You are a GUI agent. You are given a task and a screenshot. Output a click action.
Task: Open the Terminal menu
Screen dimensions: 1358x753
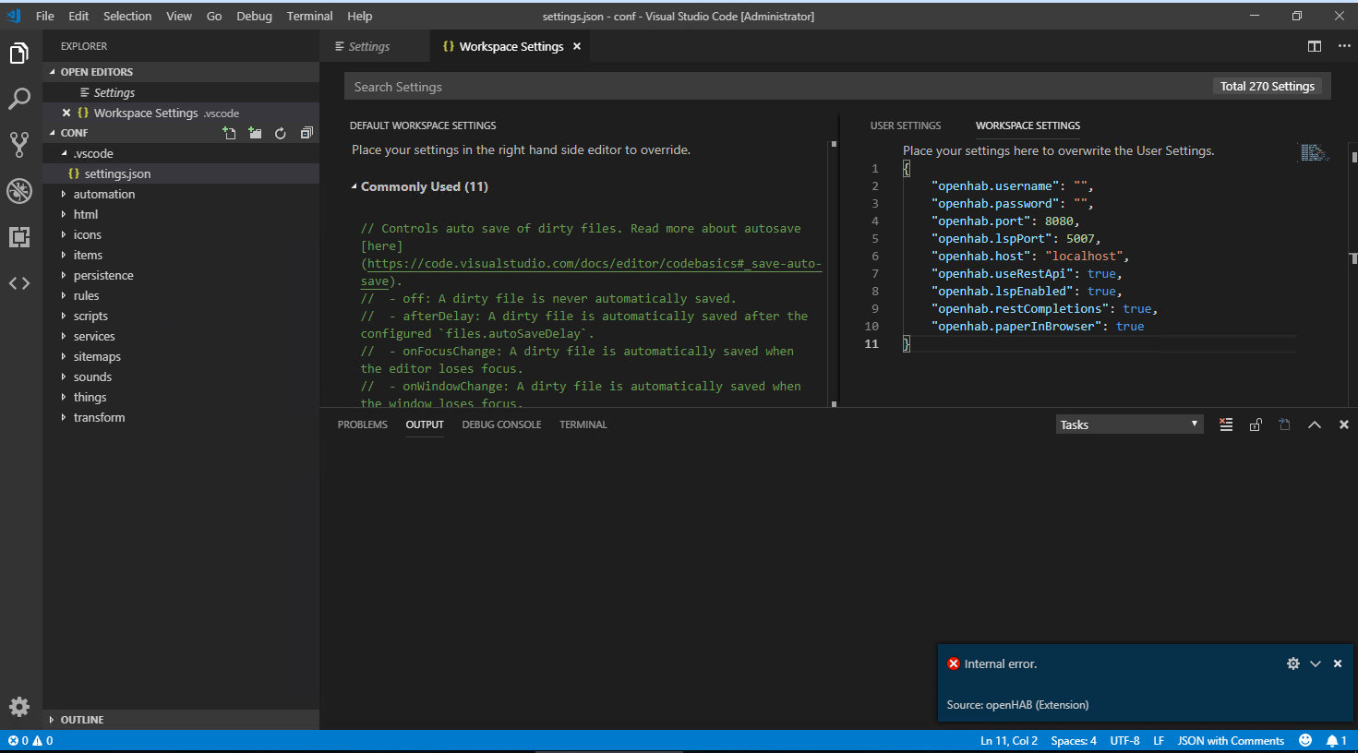(x=309, y=16)
